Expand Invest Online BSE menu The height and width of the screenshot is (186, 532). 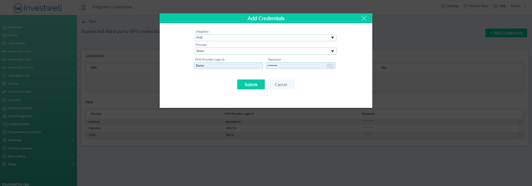coord(72,59)
